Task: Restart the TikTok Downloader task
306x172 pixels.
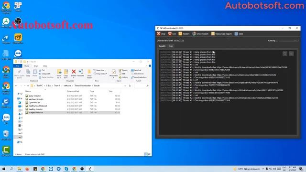Action: click(184, 34)
